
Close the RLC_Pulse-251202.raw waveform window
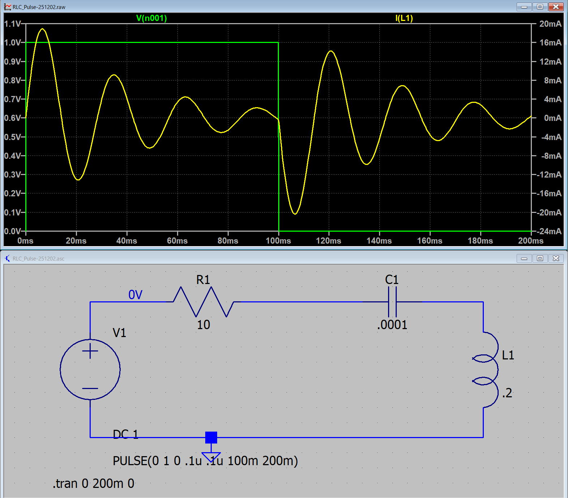(x=556, y=6)
